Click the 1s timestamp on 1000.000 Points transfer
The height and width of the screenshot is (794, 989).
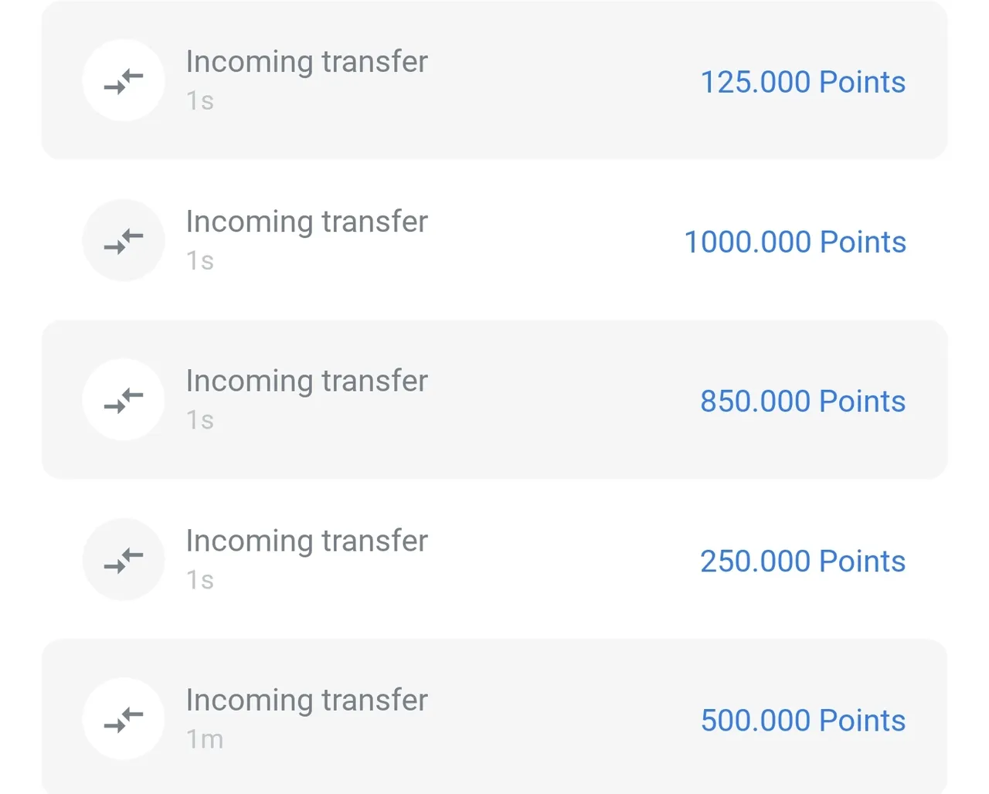[200, 261]
